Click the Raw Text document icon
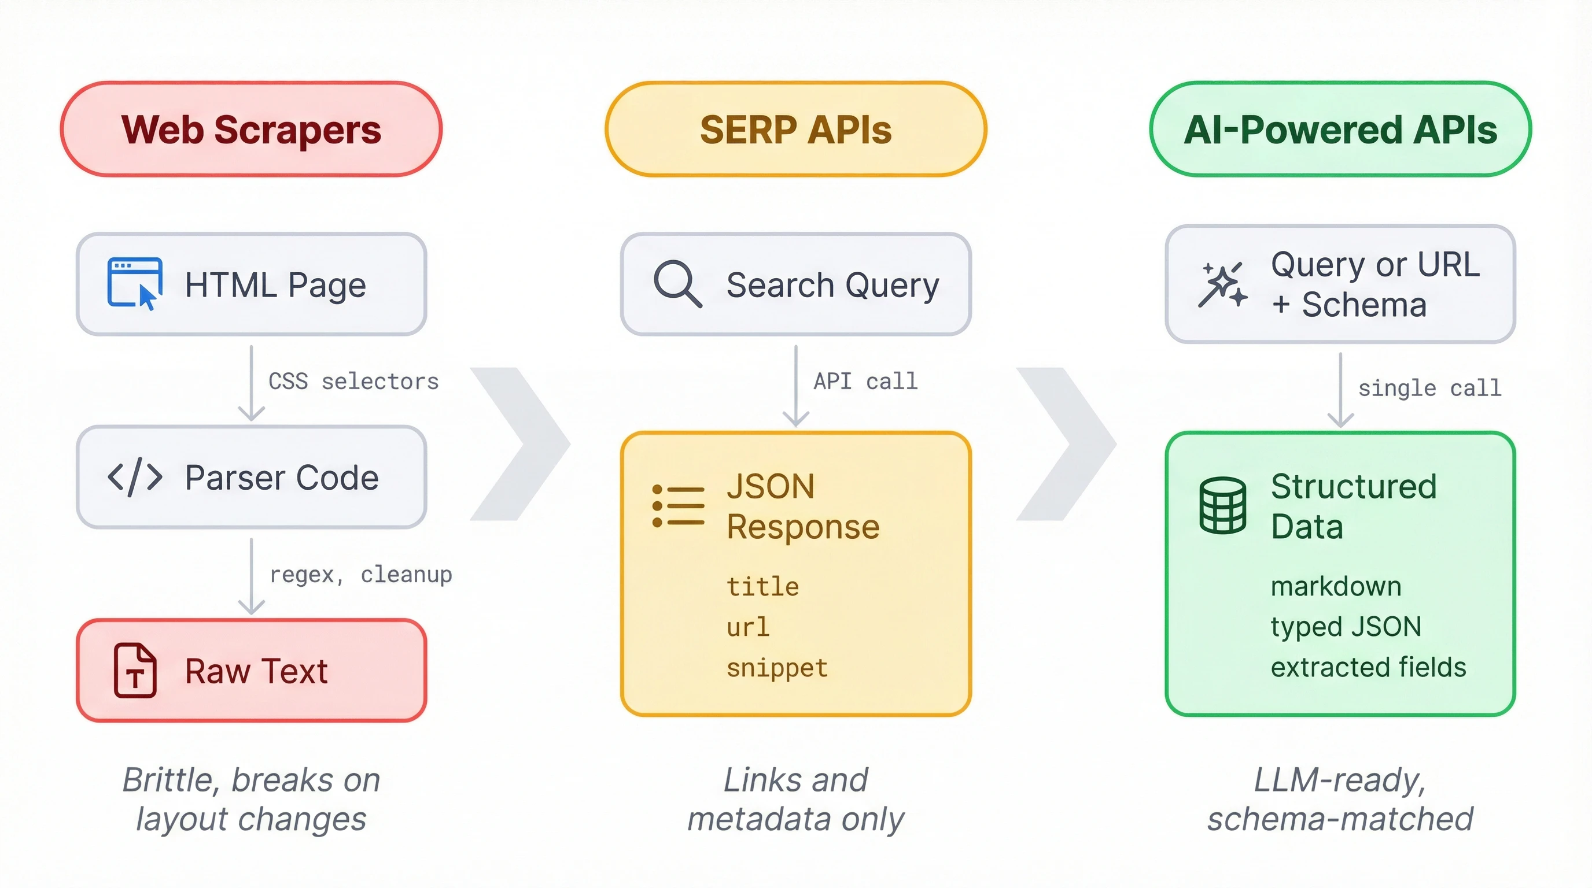 pos(135,671)
